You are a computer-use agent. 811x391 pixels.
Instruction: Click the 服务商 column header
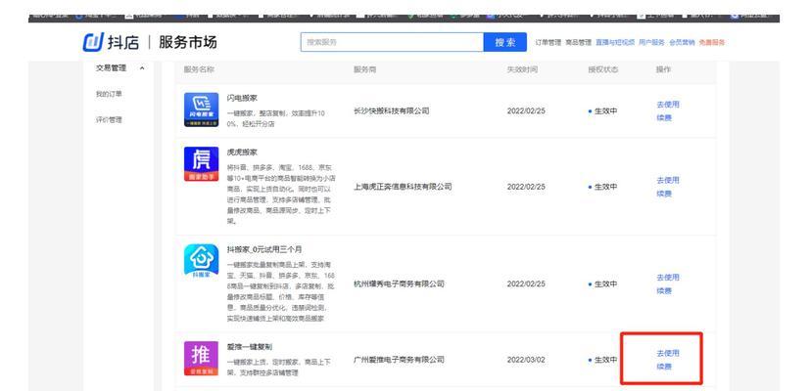pos(364,69)
